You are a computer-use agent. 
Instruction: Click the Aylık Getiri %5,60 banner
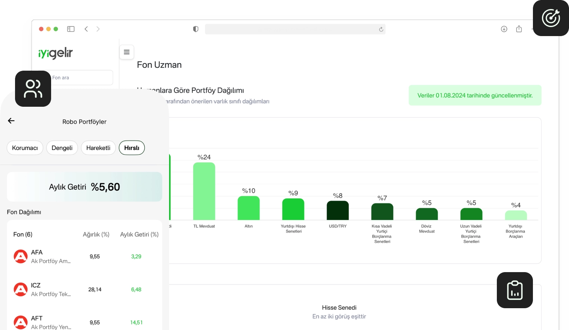tap(85, 187)
